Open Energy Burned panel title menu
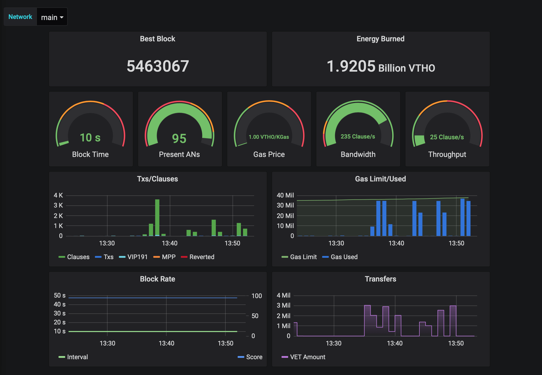Screen dimensions: 542x375 (x=380, y=39)
